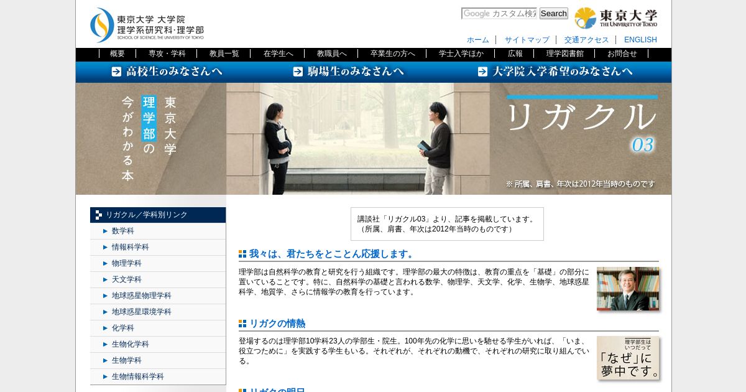Click the squares icon beside 我々は、君たちをとことん応援します。
The image size is (746, 392).
(242, 254)
